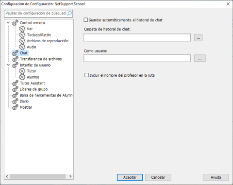Click the tree horizontal scrollbar thumb
The height and width of the screenshot is (185, 233).
(x=38, y=176)
